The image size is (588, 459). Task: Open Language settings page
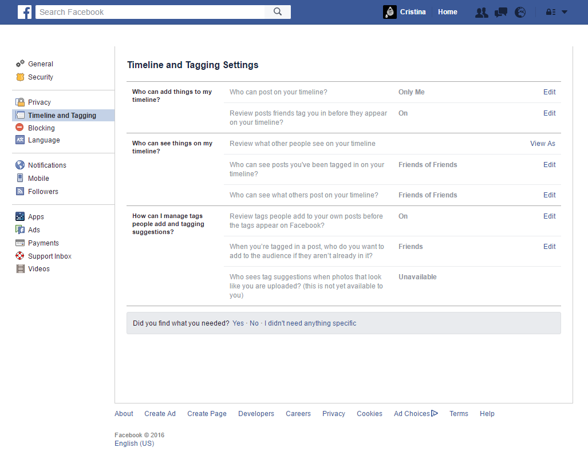[44, 140]
